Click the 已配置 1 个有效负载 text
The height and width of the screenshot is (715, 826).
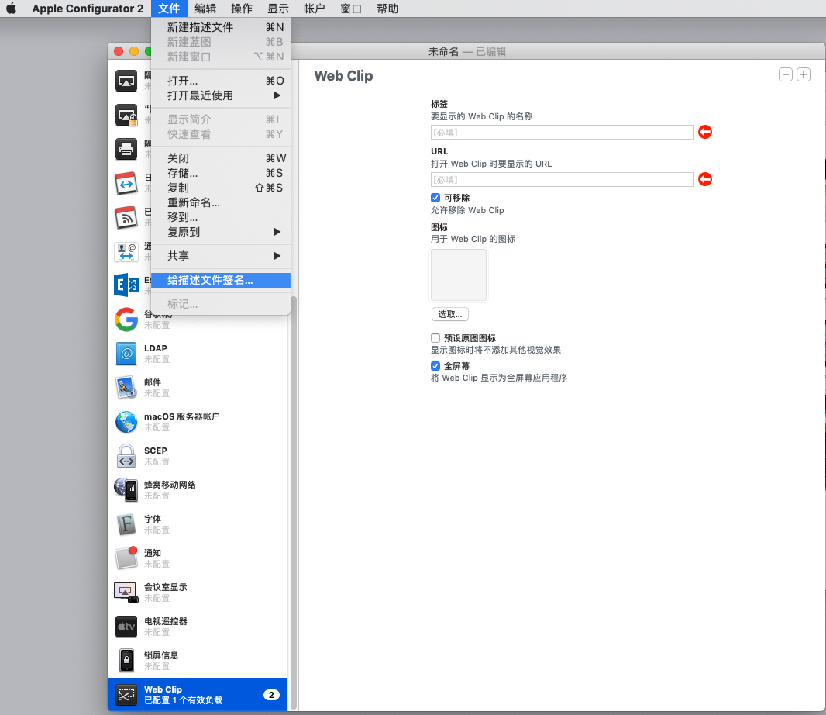pyautogui.click(x=184, y=700)
